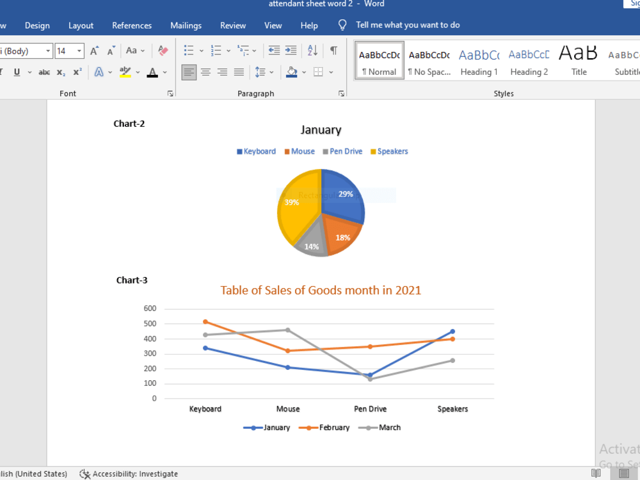Sort text A to Z icon
Image resolution: width=640 pixels, height=480 pixels.
(312, 51)
